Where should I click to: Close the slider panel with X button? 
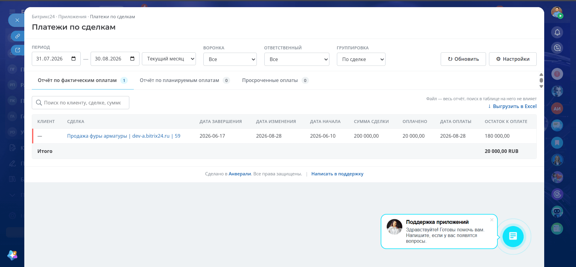(17, 20)
